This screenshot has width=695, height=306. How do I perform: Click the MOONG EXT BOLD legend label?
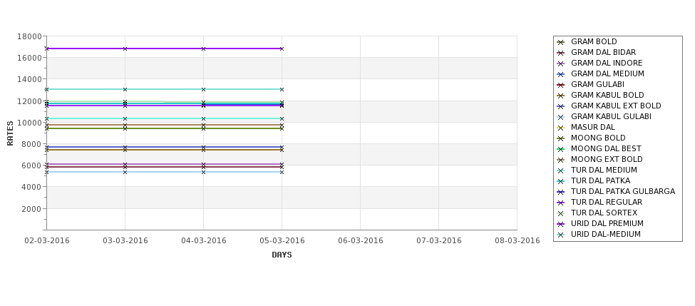[607, 159]
